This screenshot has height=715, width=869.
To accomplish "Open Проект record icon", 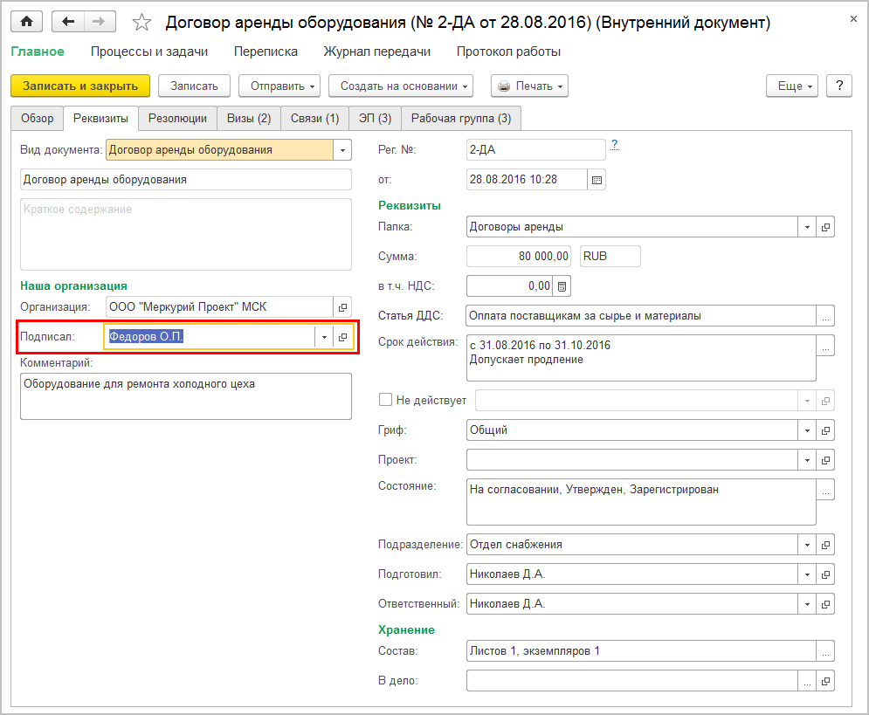I will click(825, 460).
